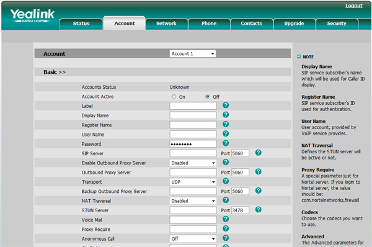Expand the Transport UDP dropdown

click(x=193, y=182)
